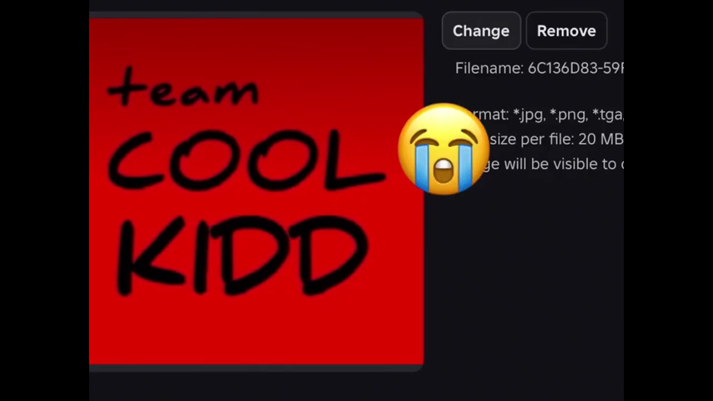Tap the loudly crying face emoji
713x401 pixels.
tap(443, 149)
